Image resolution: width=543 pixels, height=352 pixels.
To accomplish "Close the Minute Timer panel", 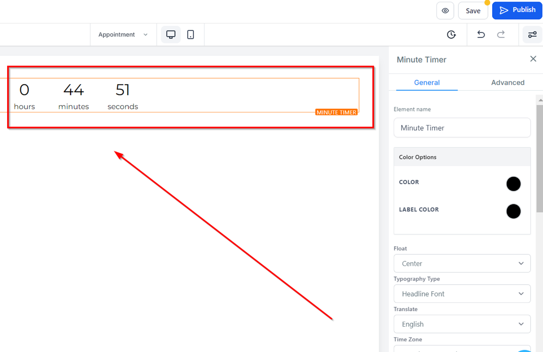I will click(x=533, y=59).
